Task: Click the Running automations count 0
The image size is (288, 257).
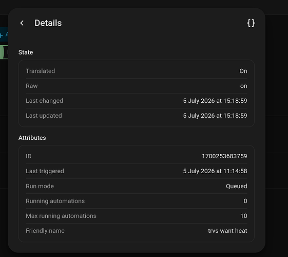Action: (x=245, y=201)
